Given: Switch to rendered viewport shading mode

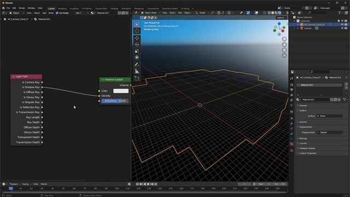Looking at the screenshot, I should coord(279,13).
